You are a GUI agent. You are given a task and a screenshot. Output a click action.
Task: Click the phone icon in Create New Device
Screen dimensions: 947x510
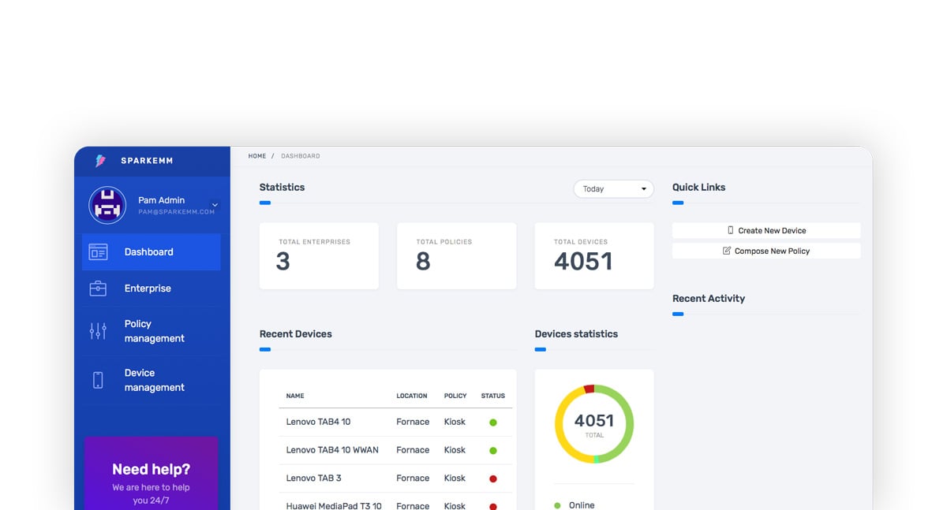click(731, 230)
